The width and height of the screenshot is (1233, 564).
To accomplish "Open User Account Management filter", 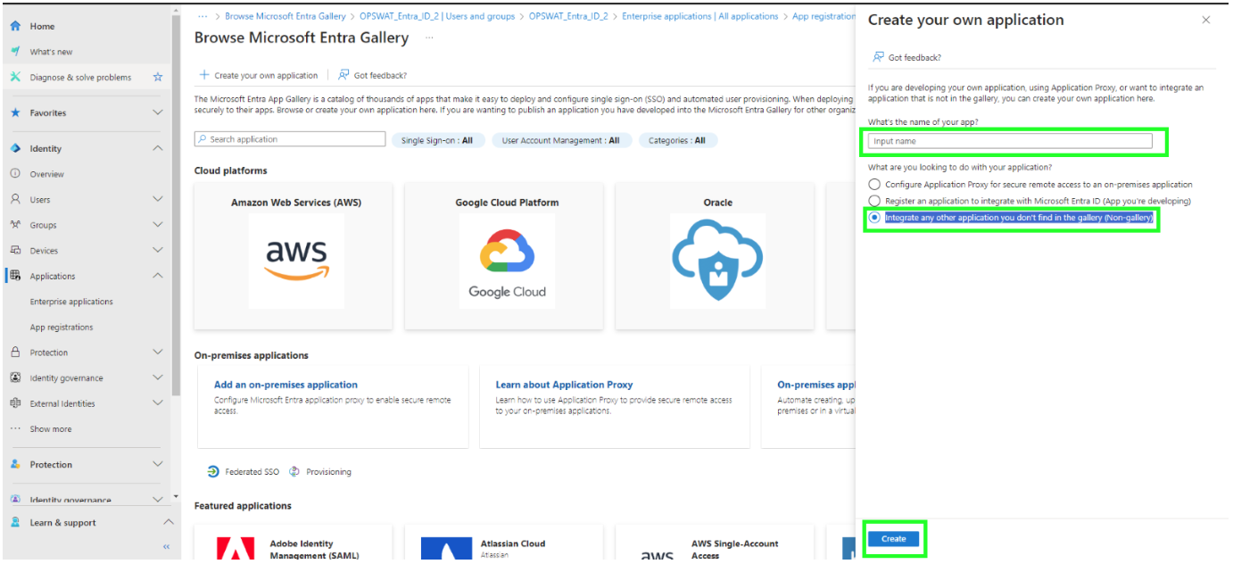I will tap(561, 140).
